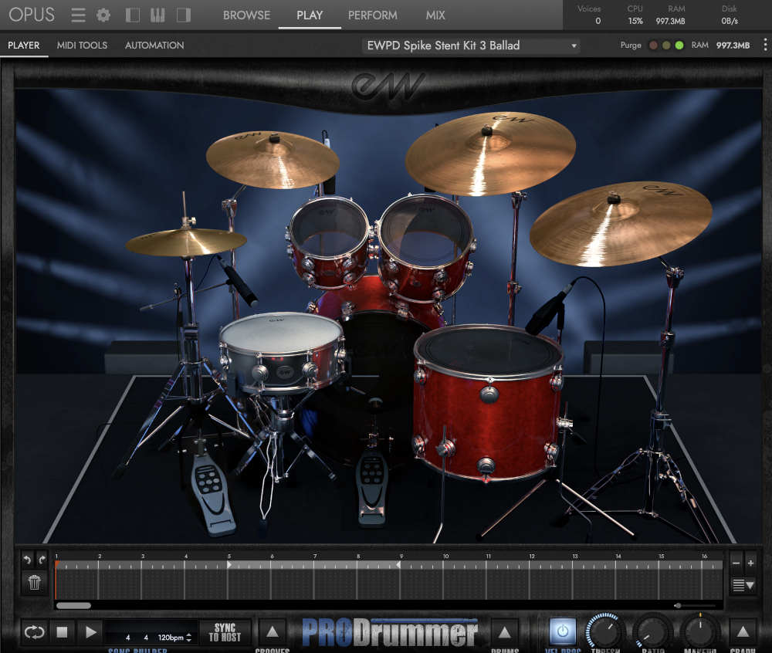
Task: Open the MIDI TOOLS tab
Action: pos(82,45)
